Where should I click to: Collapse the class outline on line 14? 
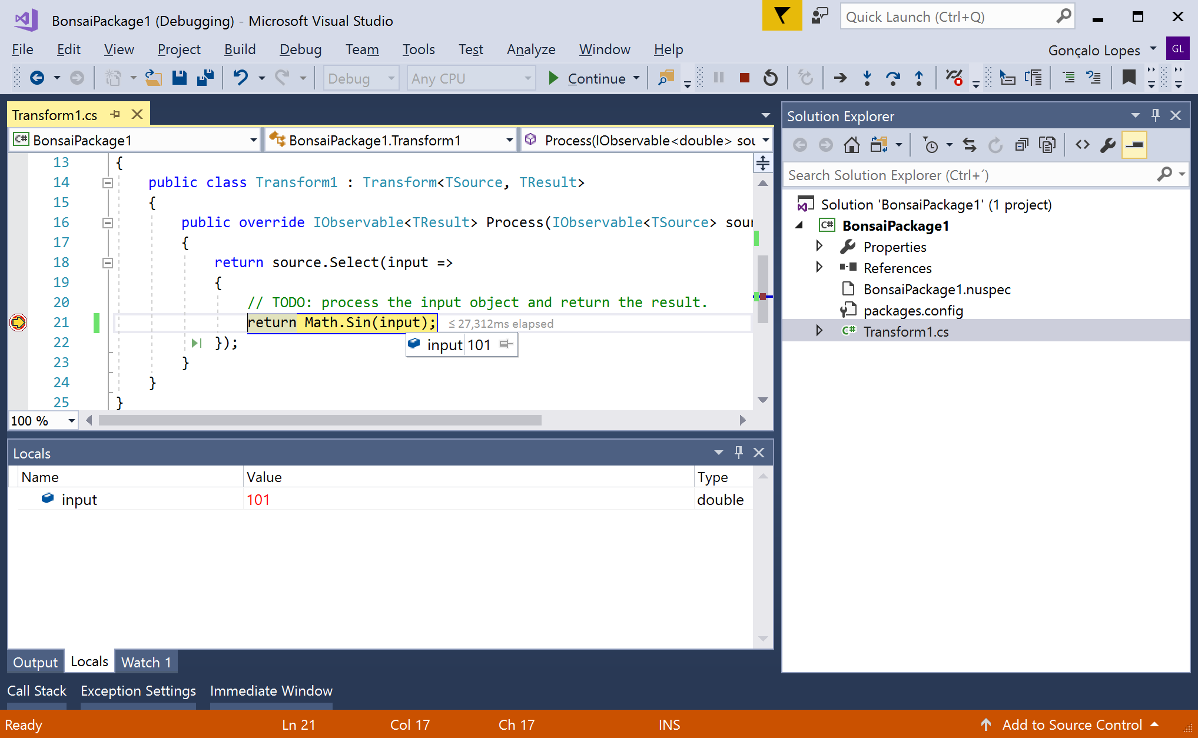tap(108, 183)
